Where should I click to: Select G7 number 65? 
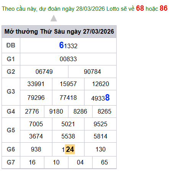tap(104, 162)
